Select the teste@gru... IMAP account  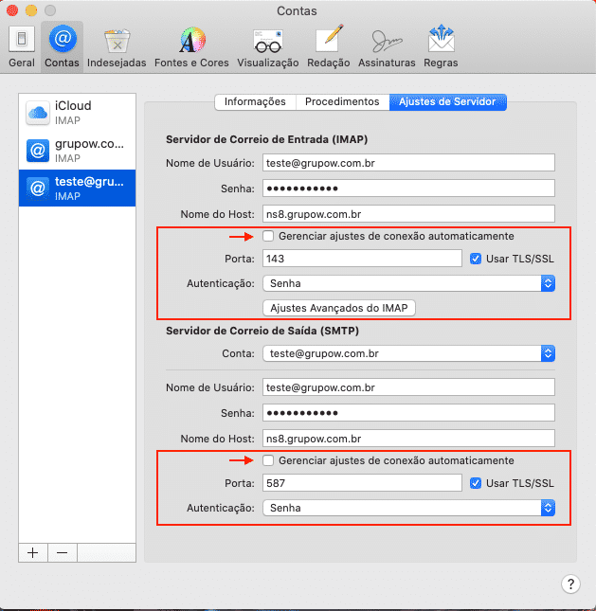(77, 188)
